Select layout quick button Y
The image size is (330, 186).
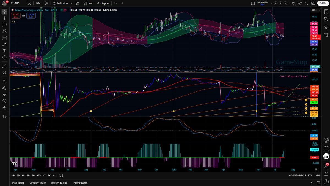285,3
